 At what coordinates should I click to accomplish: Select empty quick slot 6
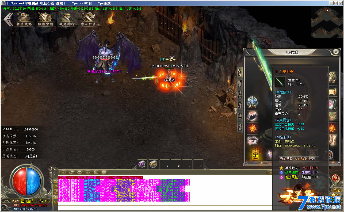point(198,165)
